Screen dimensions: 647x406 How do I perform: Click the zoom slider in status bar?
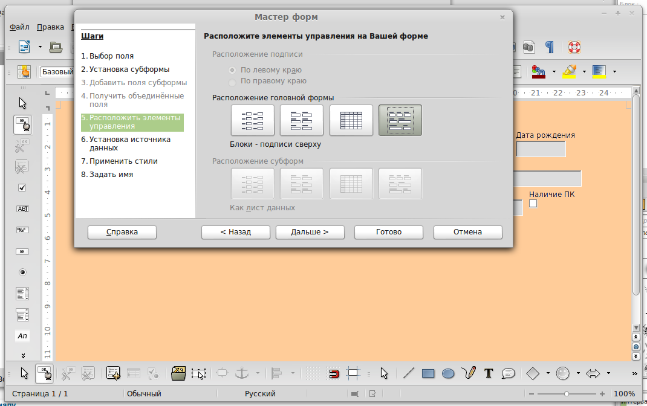[x=566, y=394]
